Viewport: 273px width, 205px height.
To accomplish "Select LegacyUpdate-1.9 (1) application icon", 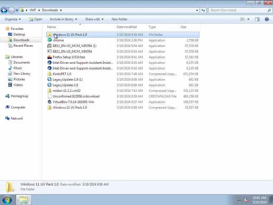I will 49,79.
